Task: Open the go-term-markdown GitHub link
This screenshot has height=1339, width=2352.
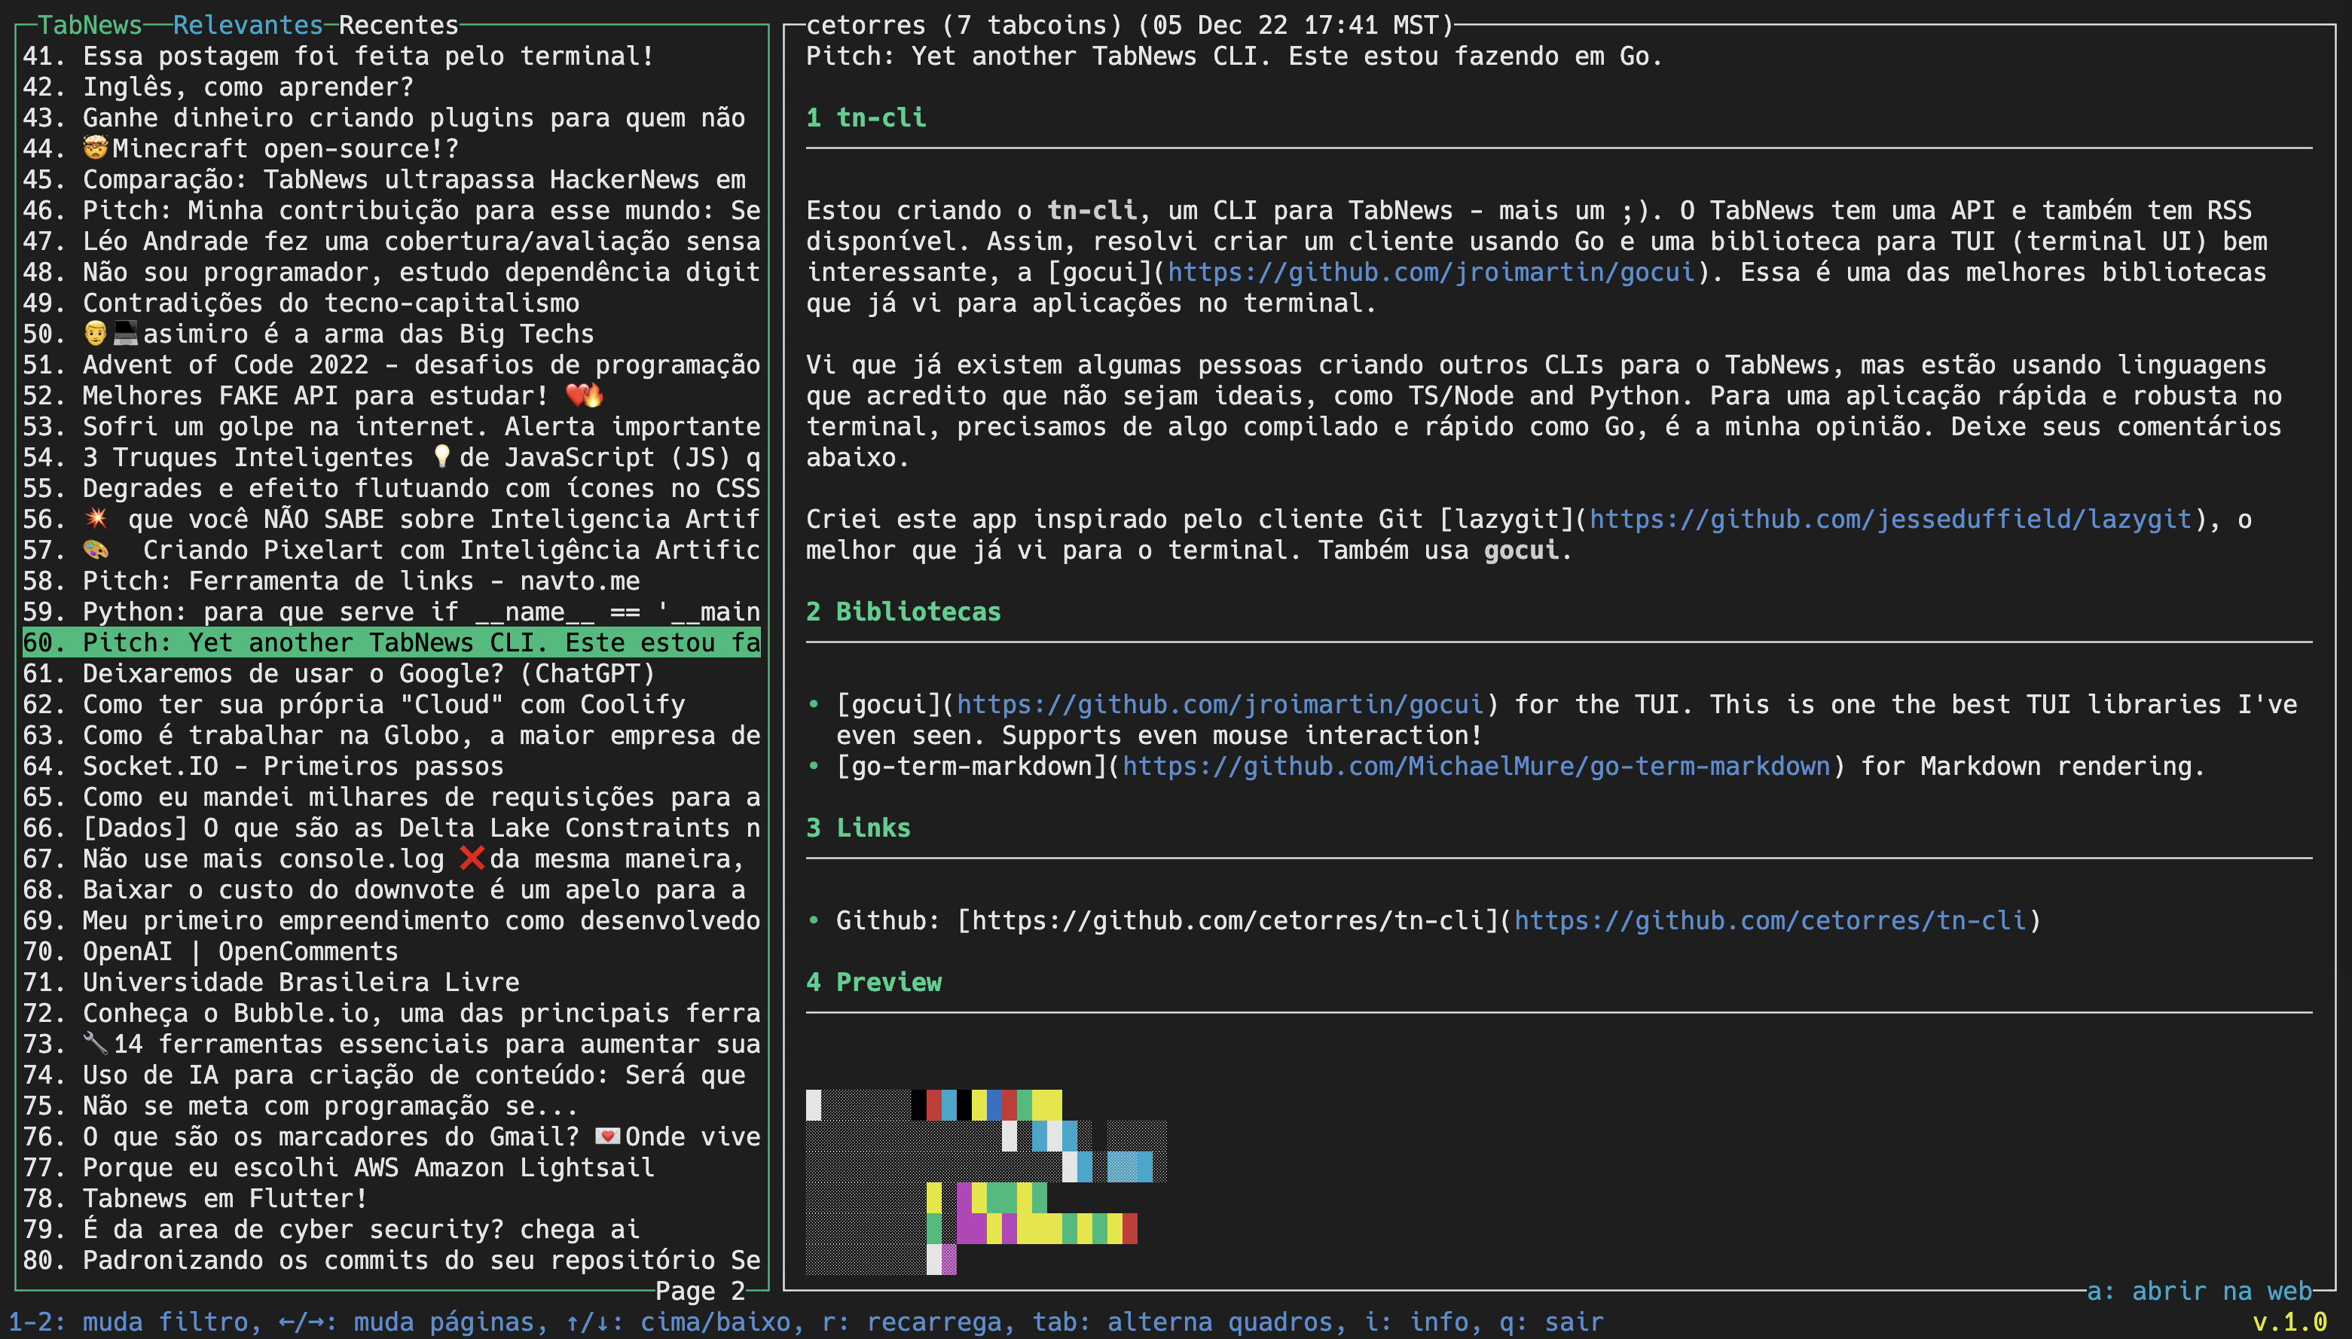Action: click(1477, 766)
